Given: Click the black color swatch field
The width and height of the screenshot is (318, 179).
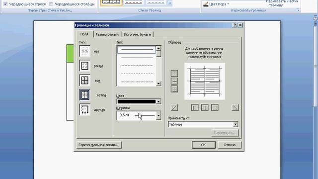Looking at the screenshot, I should pyautogui.click(x=137, y=101).
